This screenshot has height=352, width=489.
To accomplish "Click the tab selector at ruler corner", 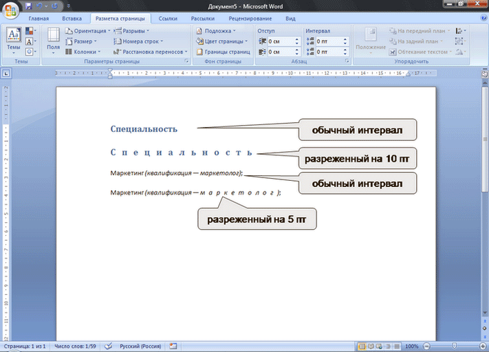I will 6,74.
